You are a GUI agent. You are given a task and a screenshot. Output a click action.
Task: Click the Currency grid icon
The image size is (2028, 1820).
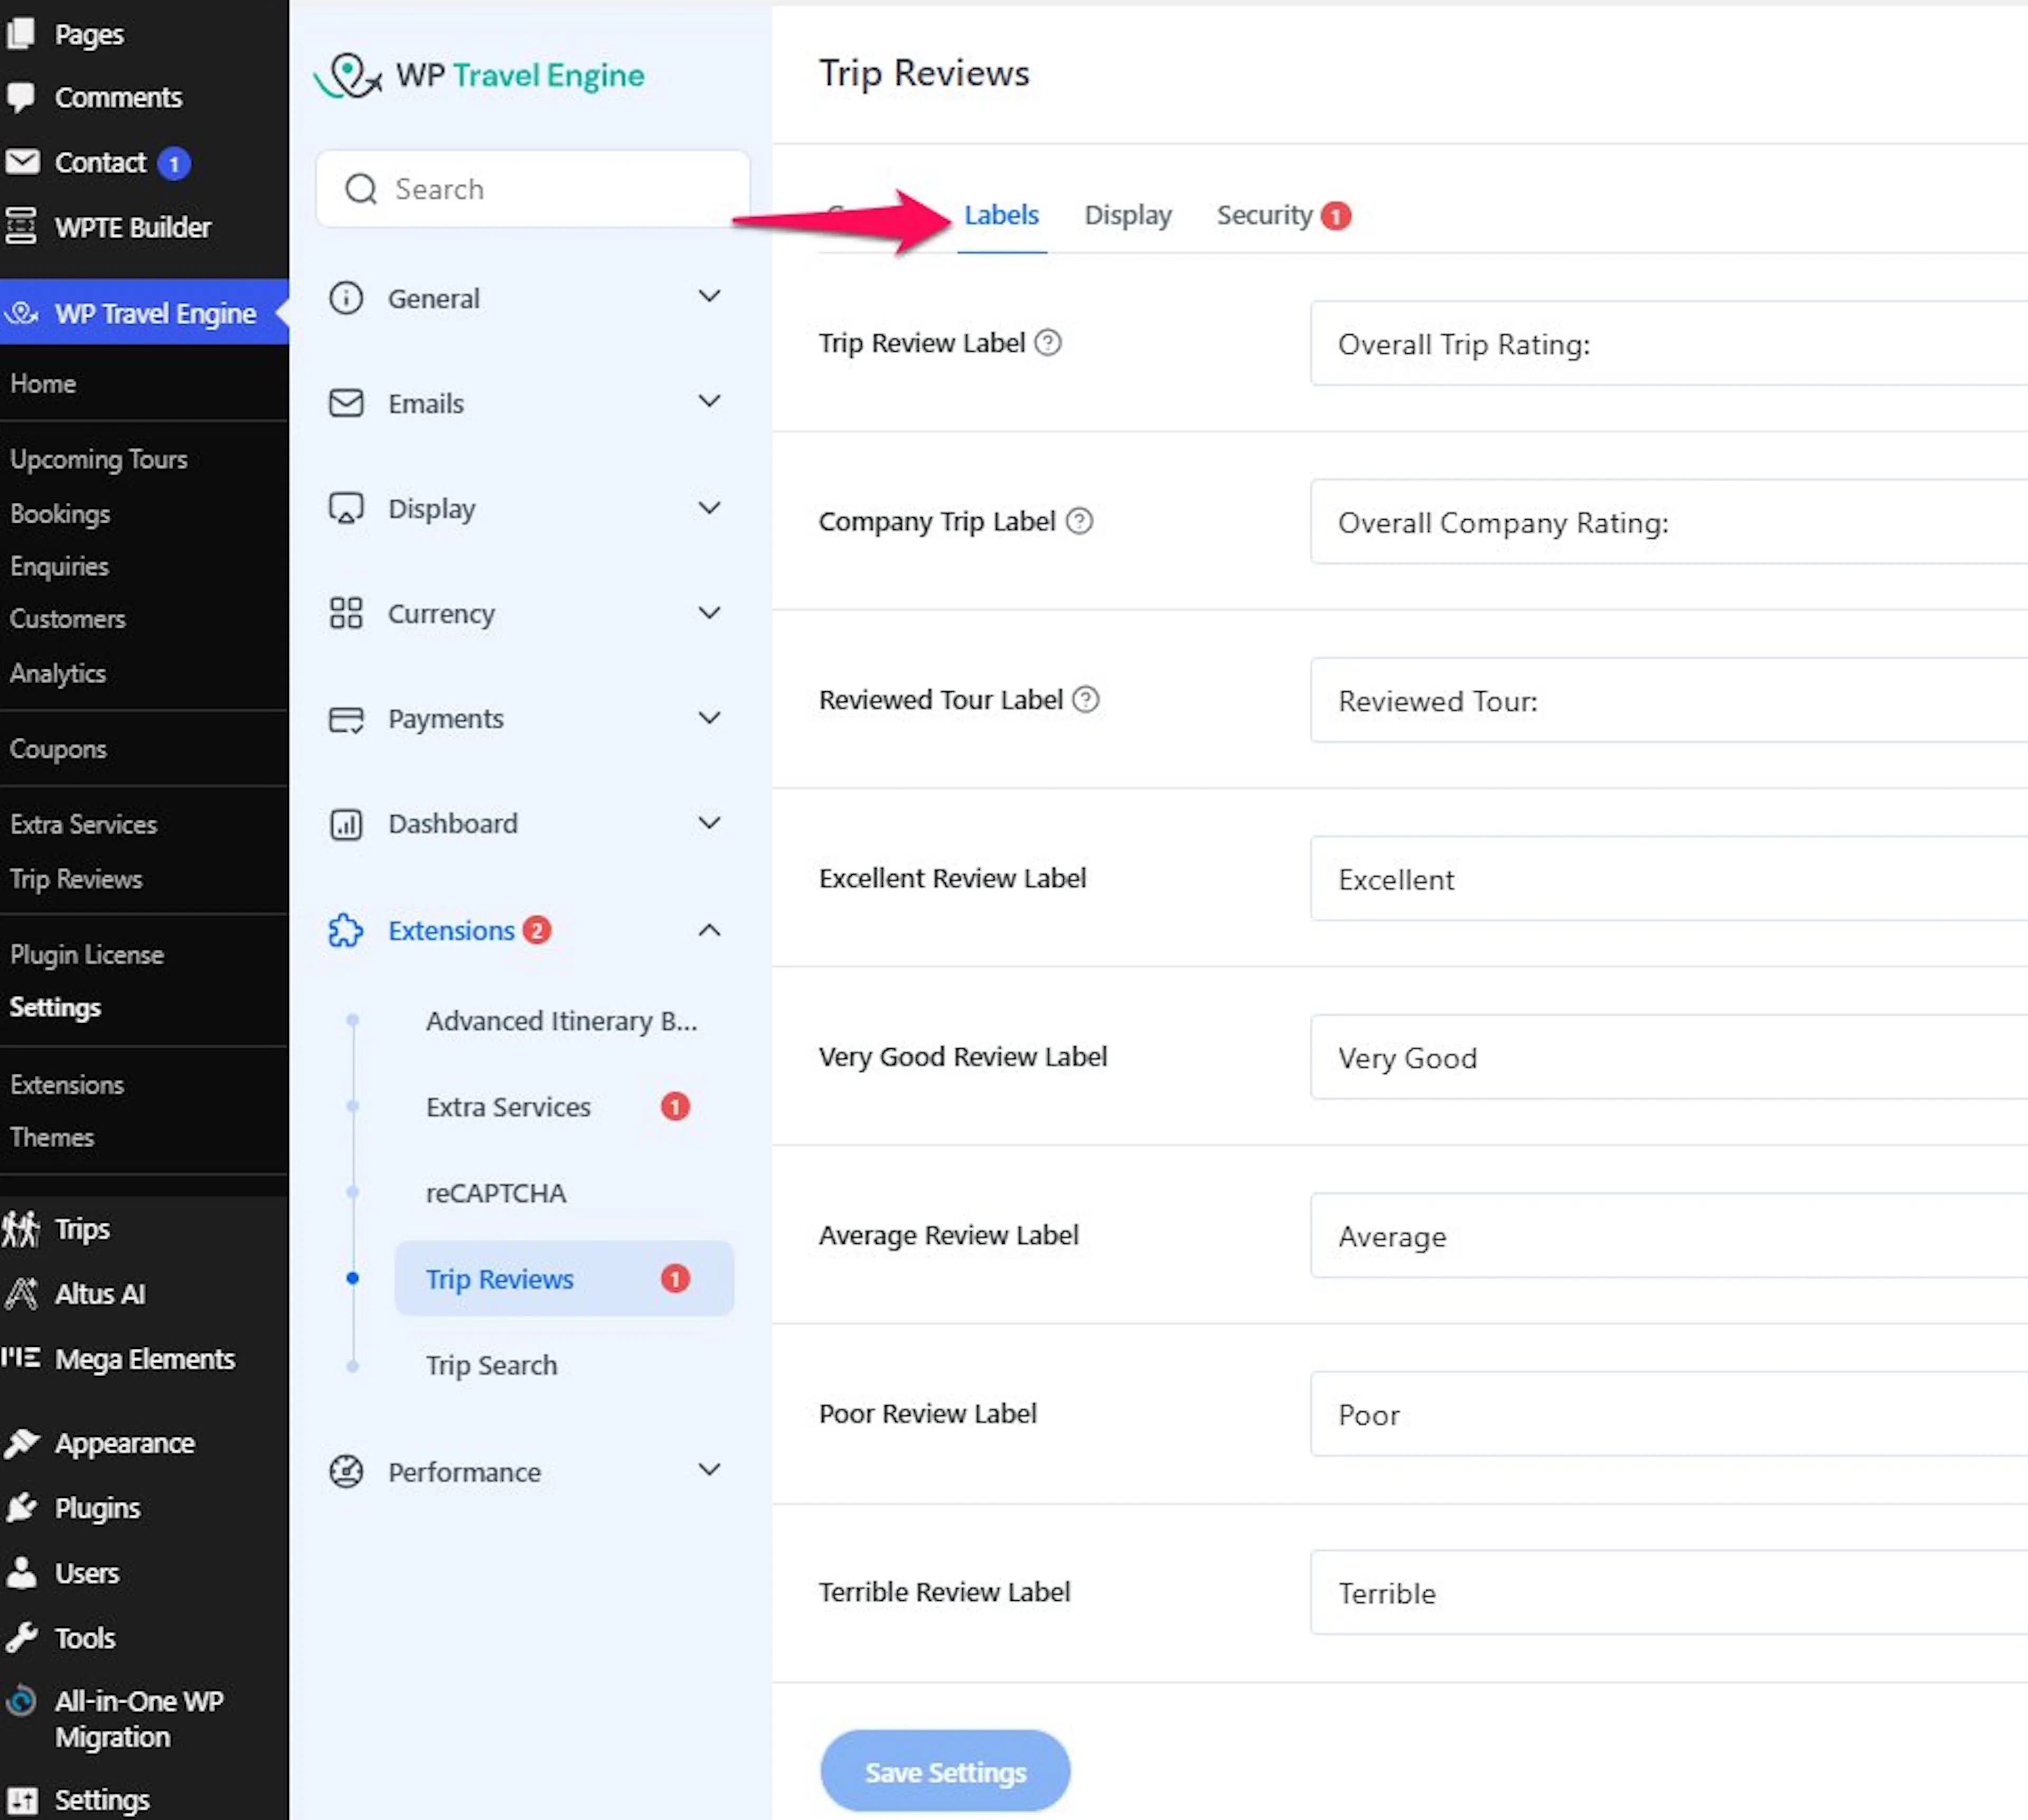346,613
